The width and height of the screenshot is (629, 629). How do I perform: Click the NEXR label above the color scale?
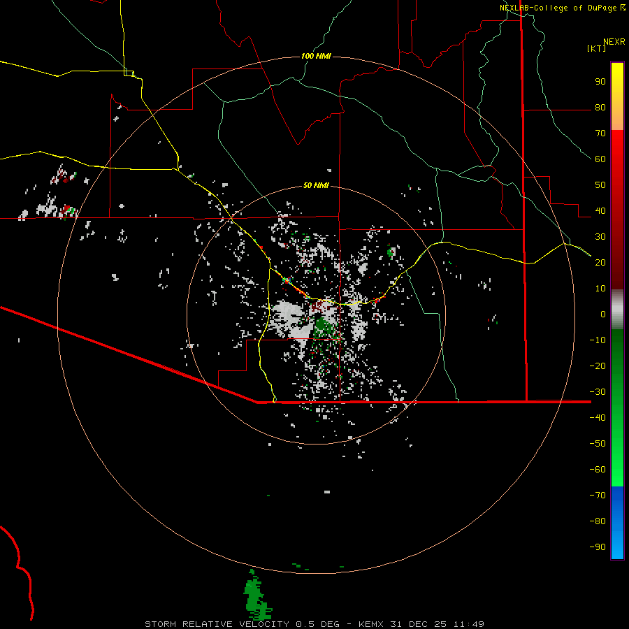(x=614, y=42)
